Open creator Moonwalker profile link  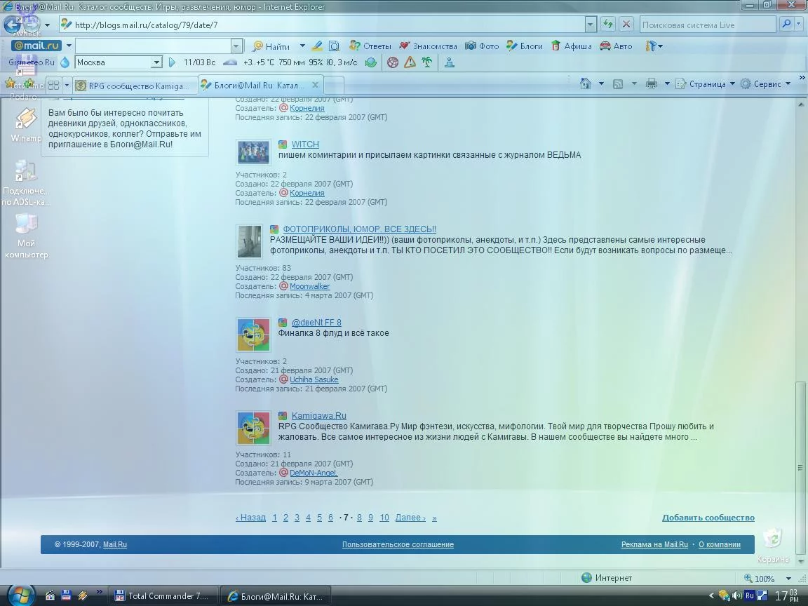(310, 286)
